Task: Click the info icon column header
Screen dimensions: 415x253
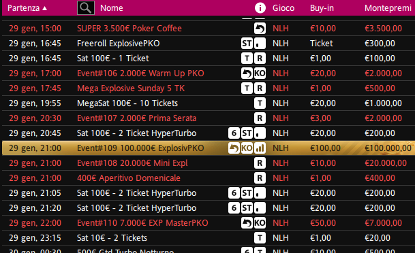Action: [260, 8]
